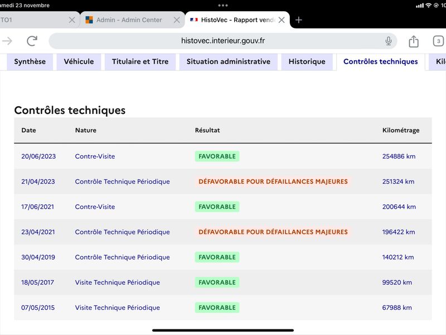Screen dimensions: 446x335
Task: Open the Historique tab
Action: (x=307, y=61)
